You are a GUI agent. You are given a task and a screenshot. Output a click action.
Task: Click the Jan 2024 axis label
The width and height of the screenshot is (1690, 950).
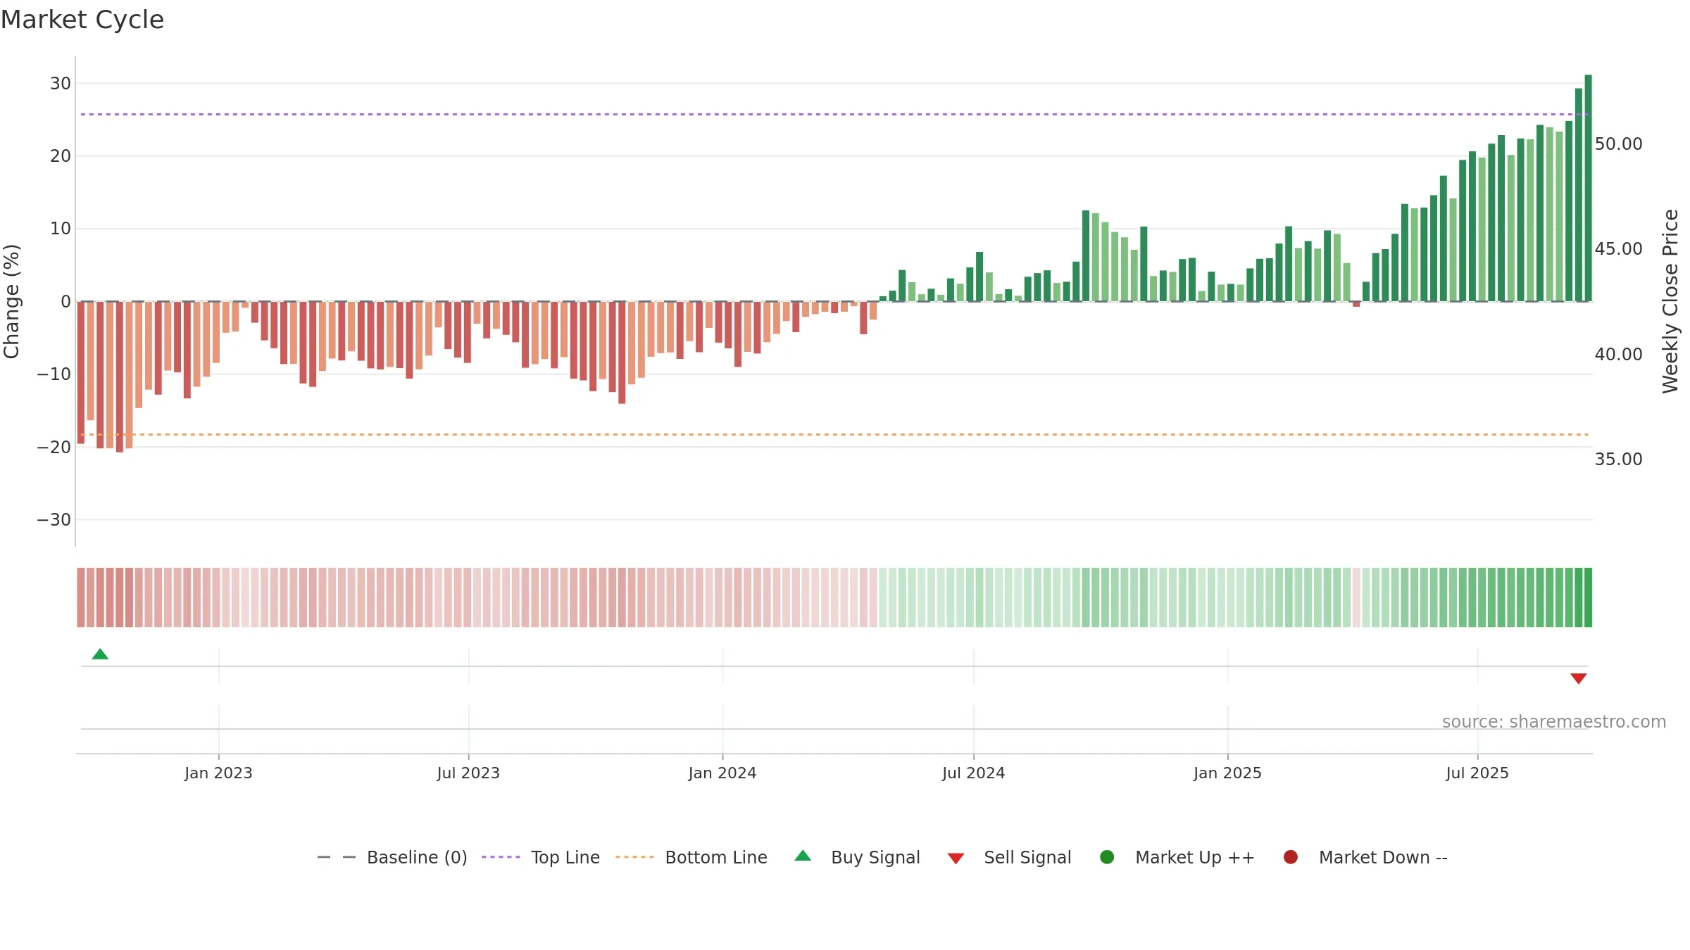click(x=722, y=773)
